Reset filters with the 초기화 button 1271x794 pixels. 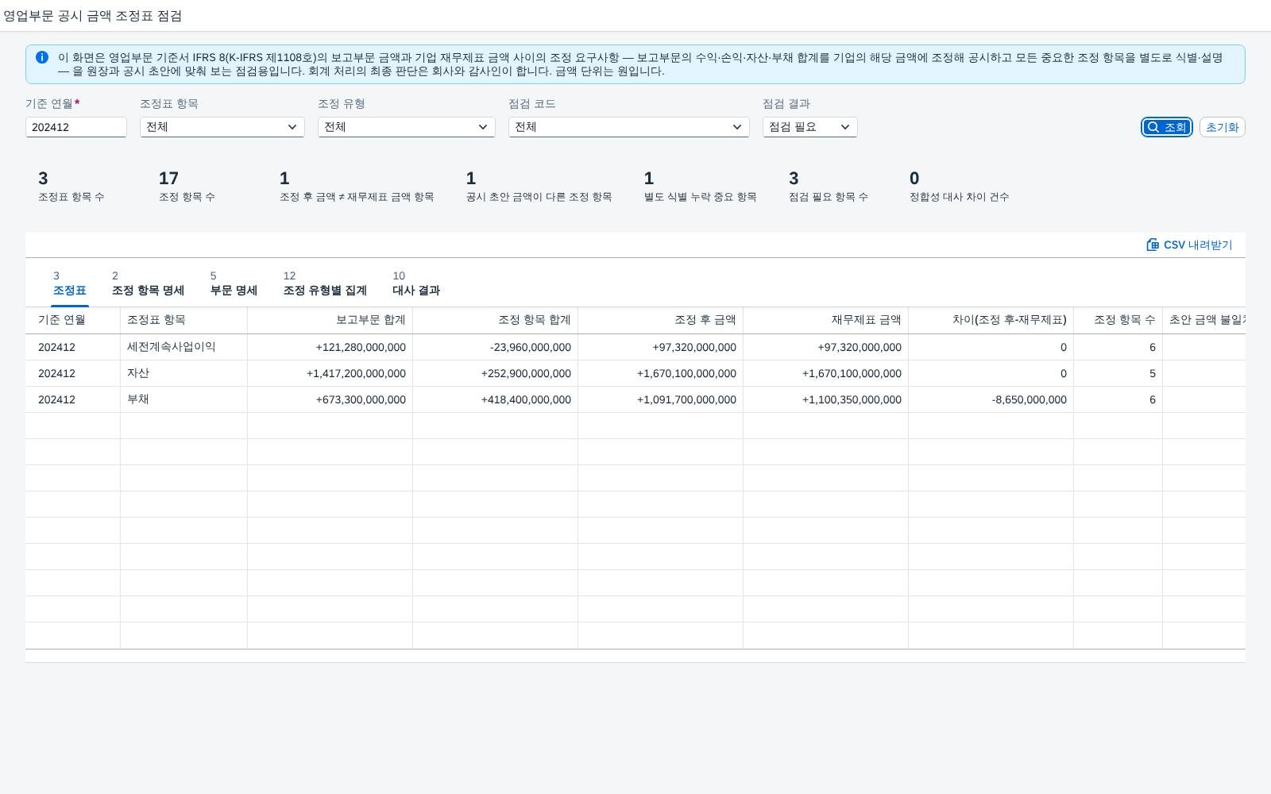click(1222, 127)
